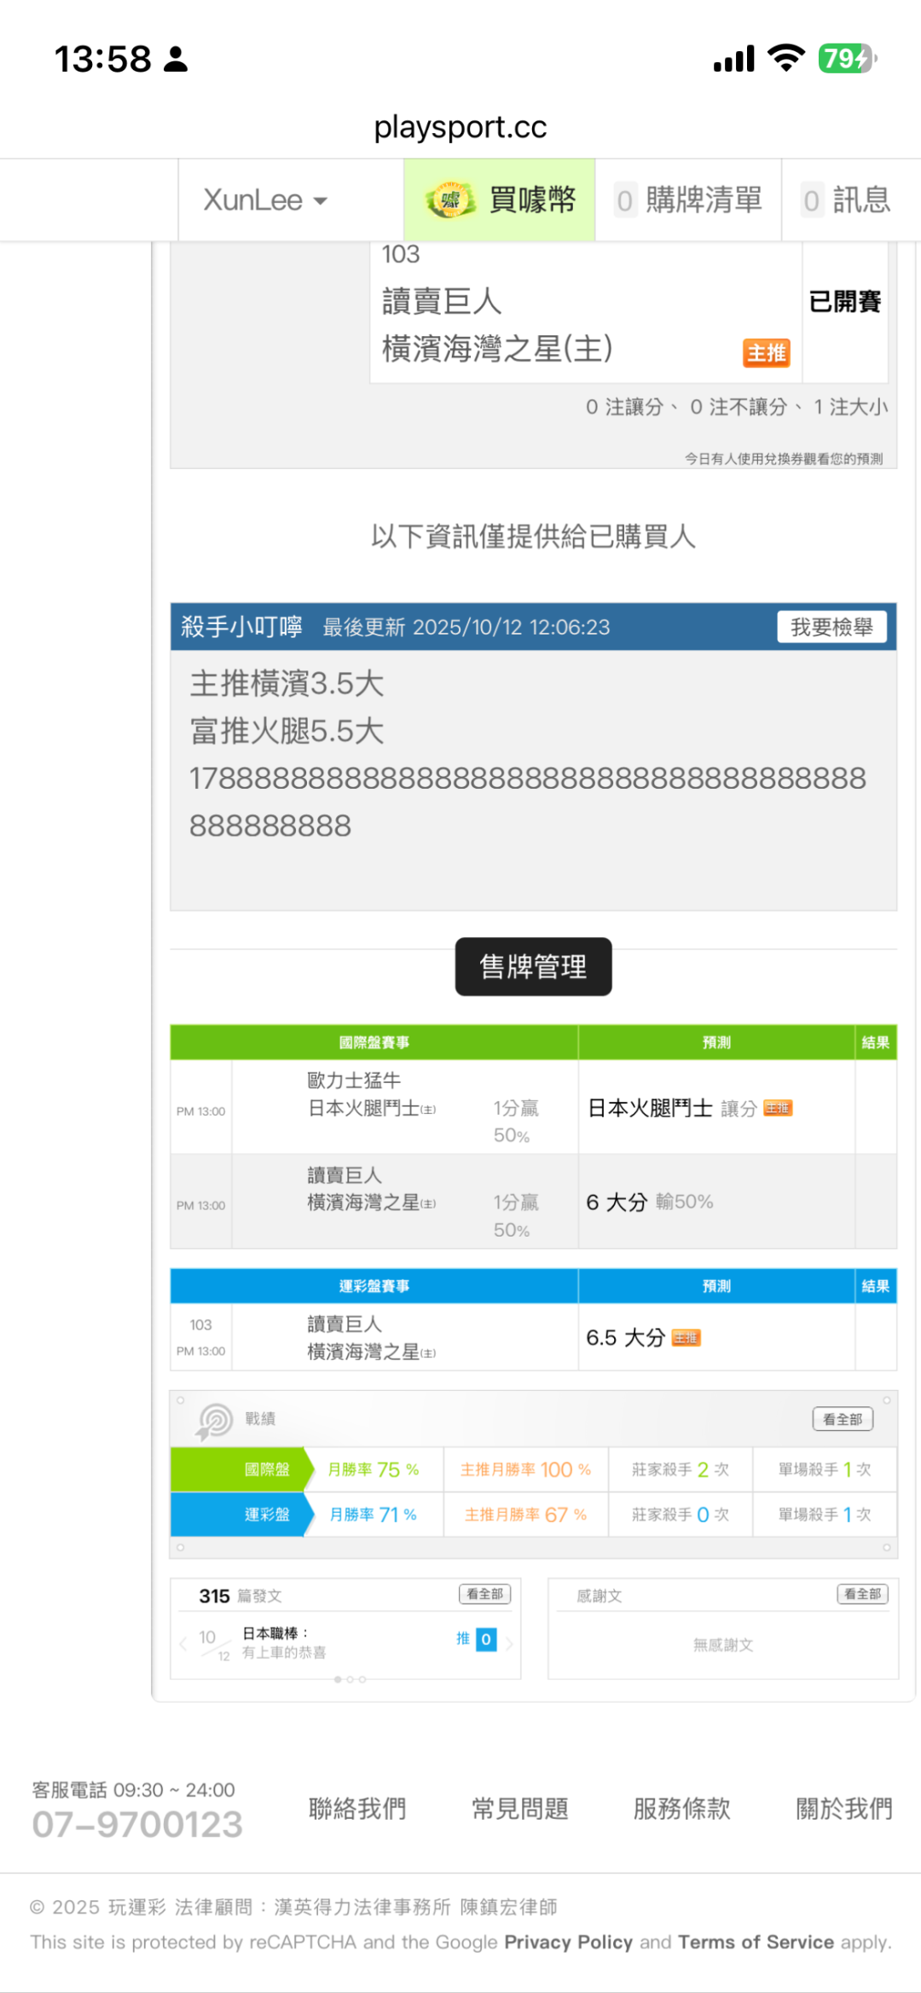Open the 聯絡我們 footer link
Image resolution: width=921 pixels, height=1993 pixels.
[x=357, y=1809]
